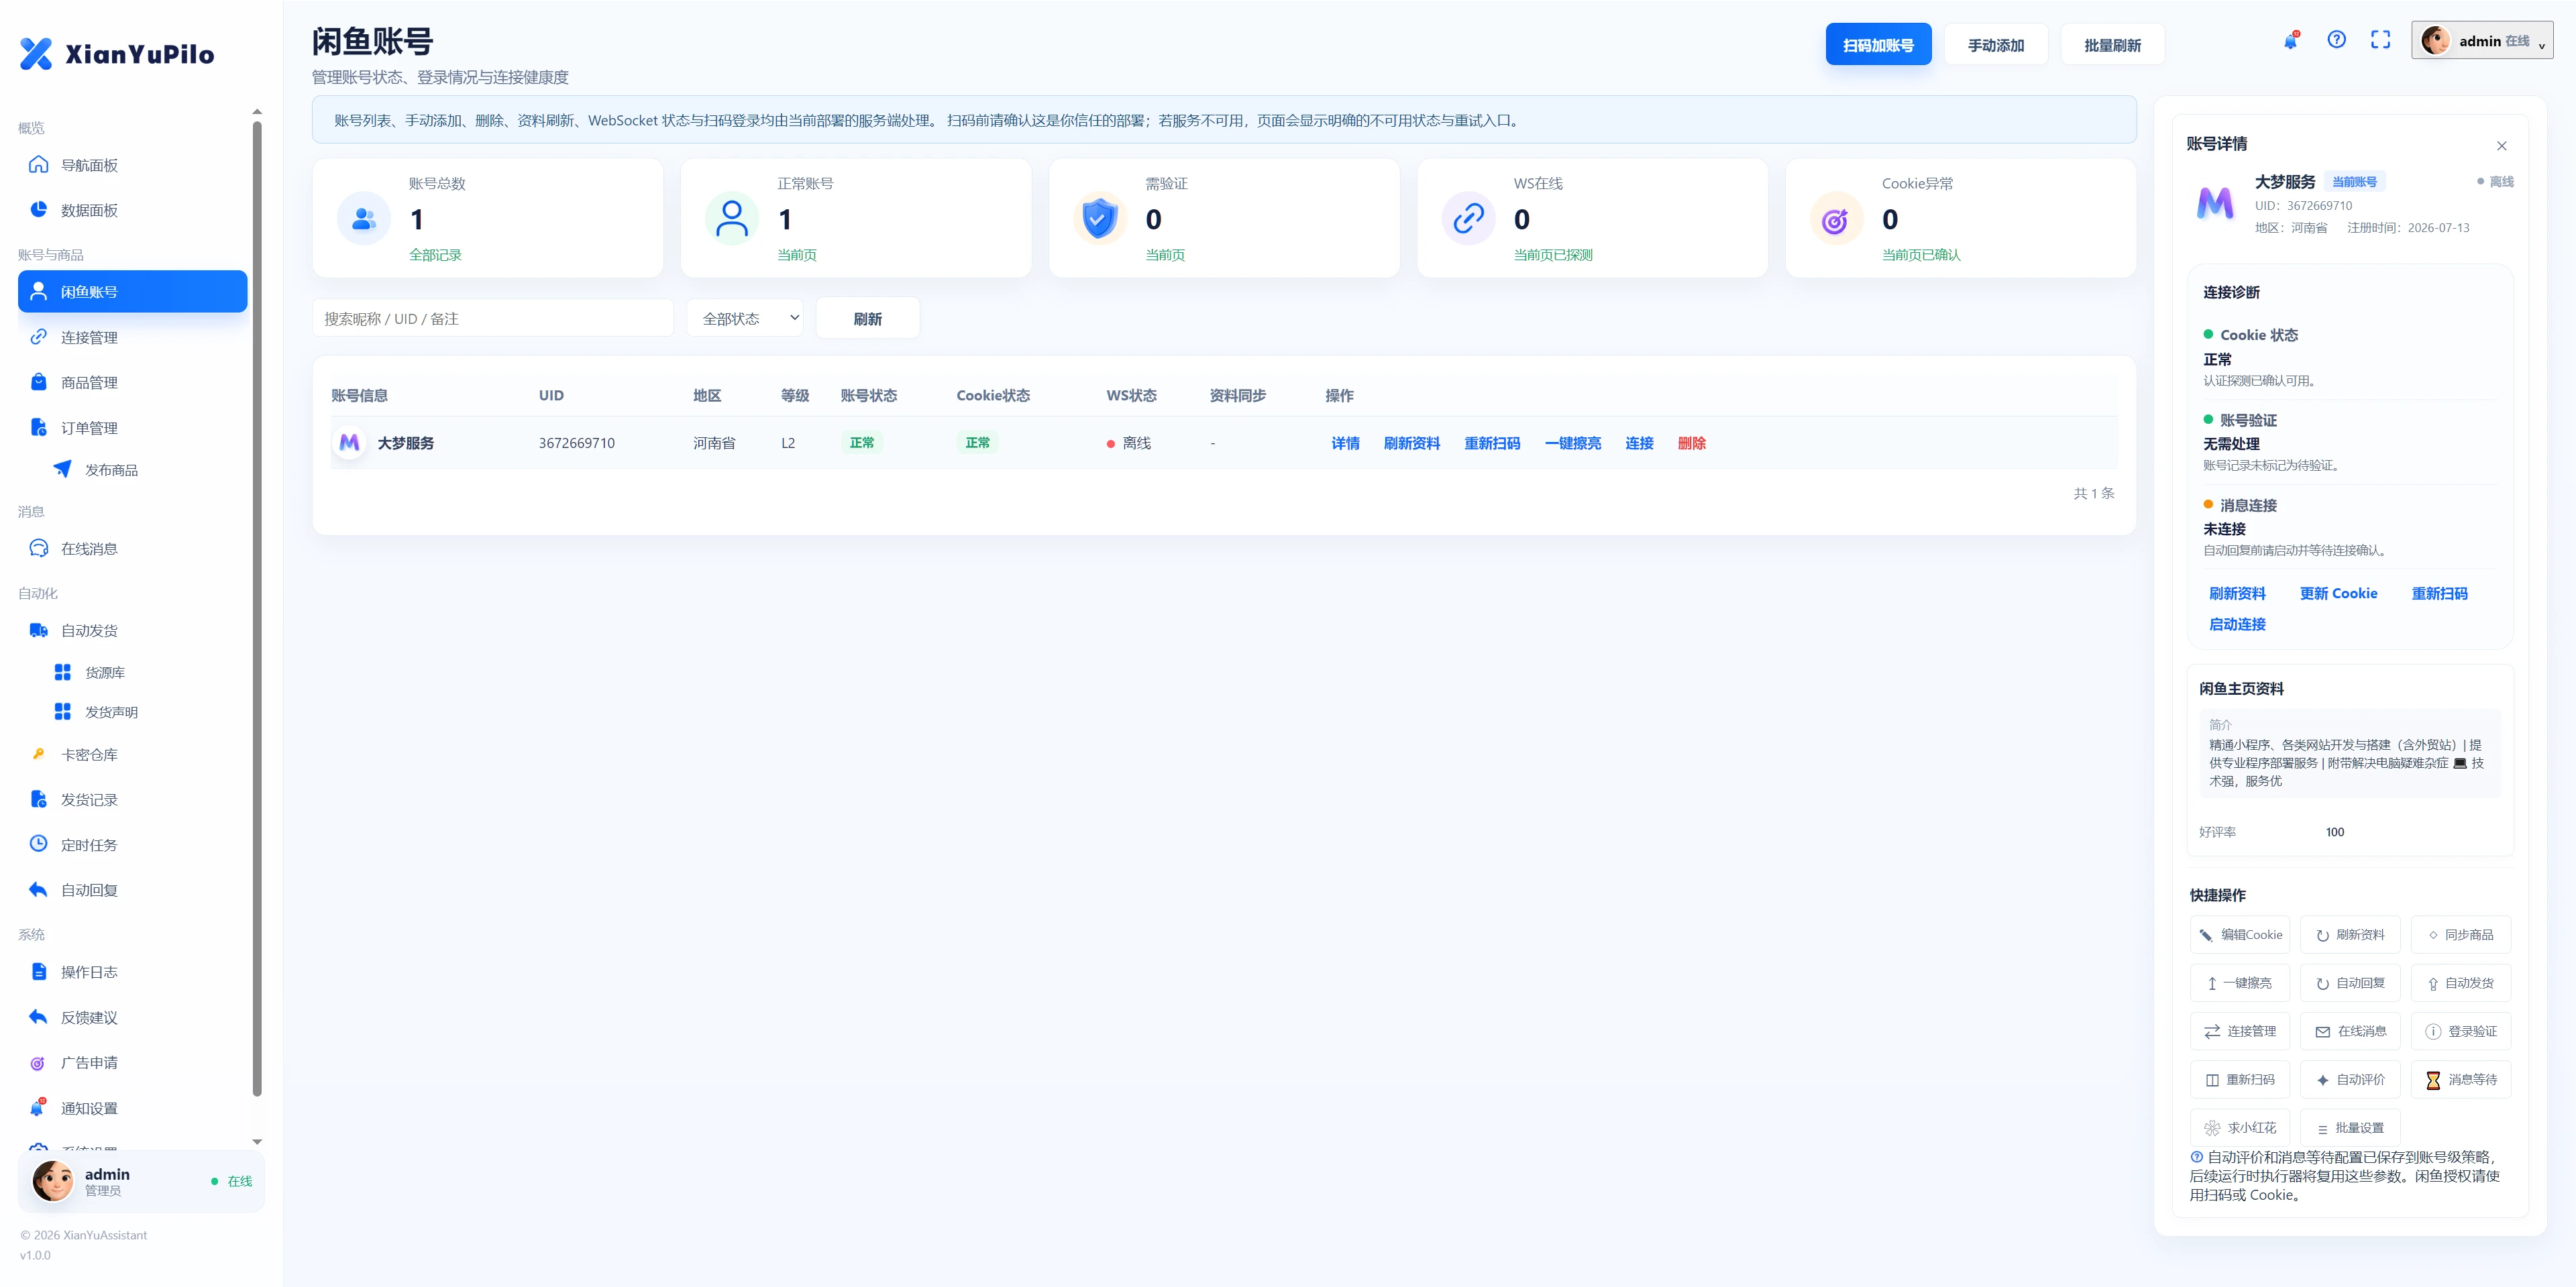
Task: Focus the 搜索昵称 / UID / 备注 field
Action: click(x=493, y=319)
